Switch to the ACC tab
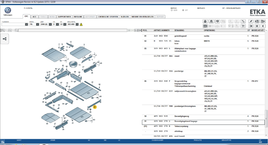Image resolution: width=268 pixels, height=145 pixels. (x=35, y=17)
